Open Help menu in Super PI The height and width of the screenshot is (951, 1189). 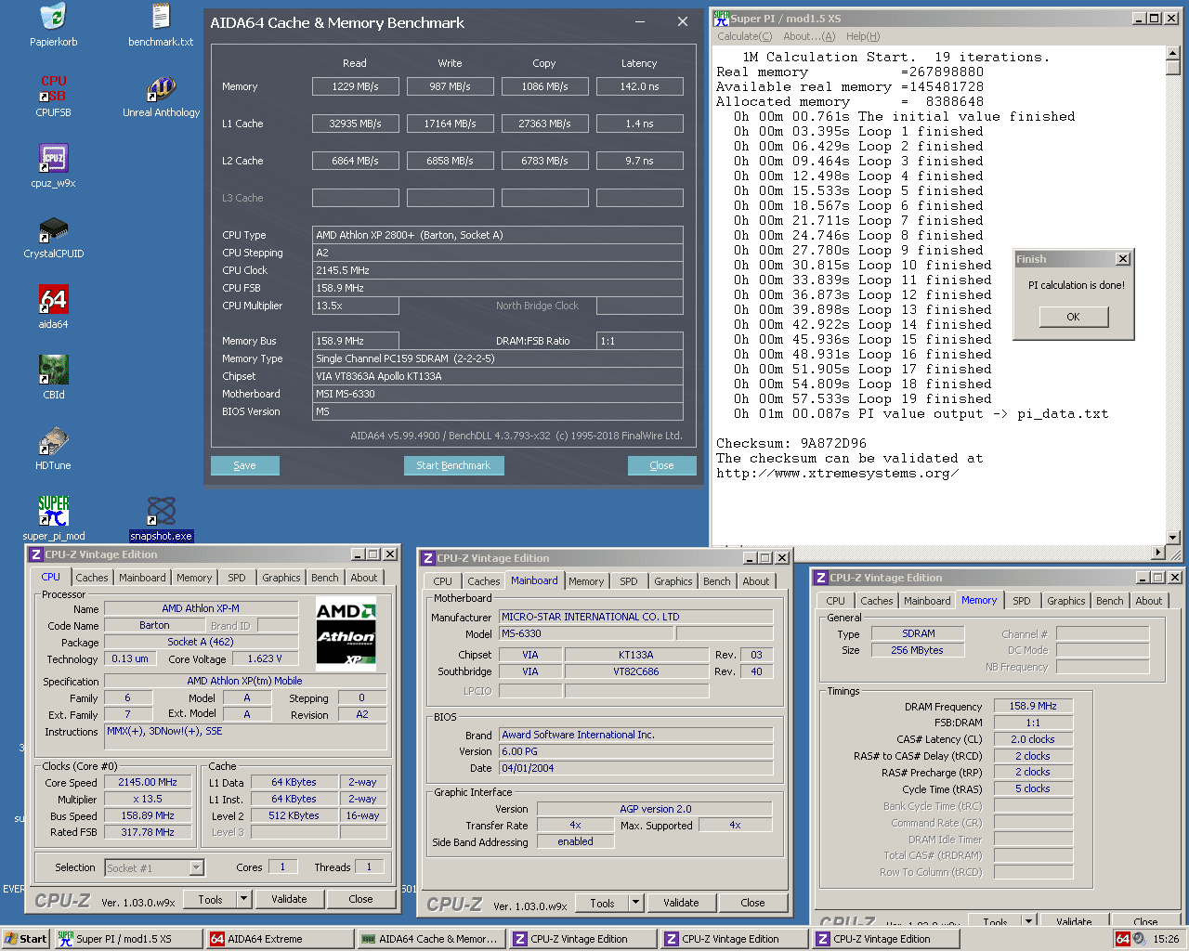863,36
